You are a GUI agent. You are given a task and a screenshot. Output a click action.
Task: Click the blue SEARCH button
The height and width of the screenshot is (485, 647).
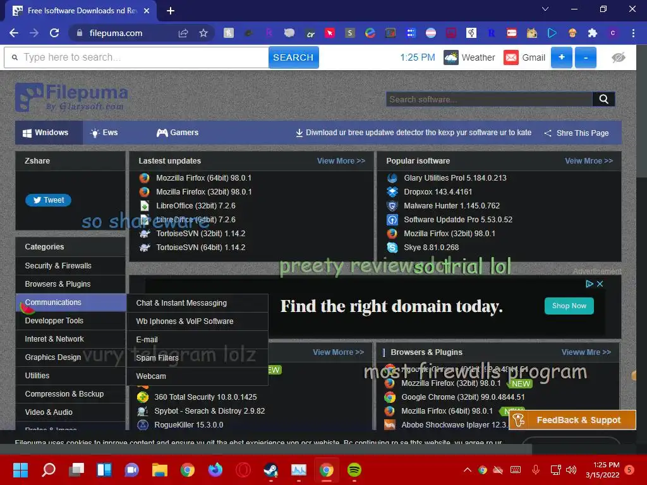click(x=293, y=57)
